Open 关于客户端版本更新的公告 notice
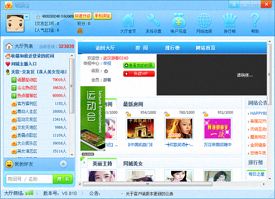The image size is (275, 199). [x=149, y=194]
